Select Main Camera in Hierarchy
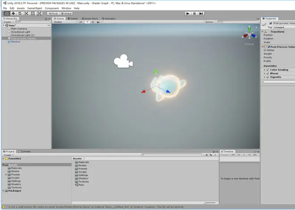Viewport: 295px width, 210px height. coord(19,29)
